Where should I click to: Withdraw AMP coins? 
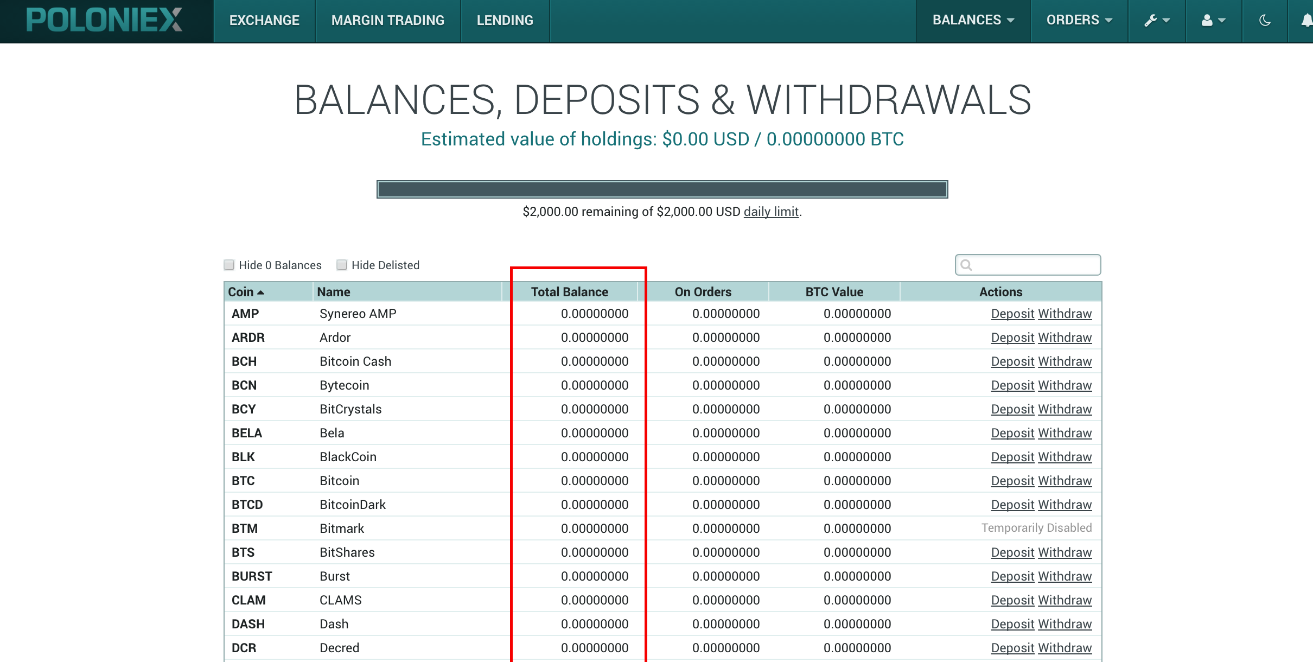[1065, 314]
